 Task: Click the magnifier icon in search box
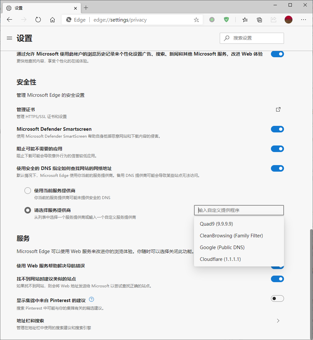coord(227,38)
